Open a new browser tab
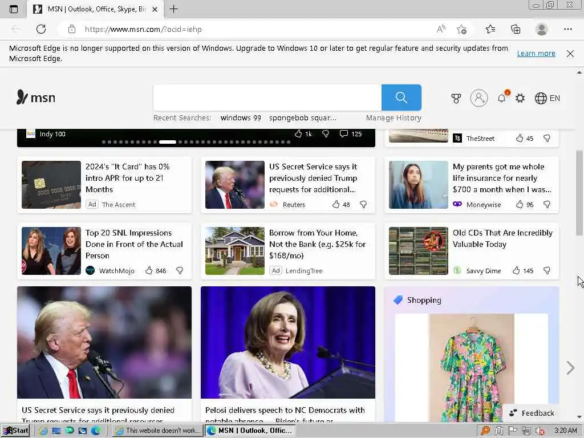The width and height of the screenshot is (584, 438). [x=173, y=9]
